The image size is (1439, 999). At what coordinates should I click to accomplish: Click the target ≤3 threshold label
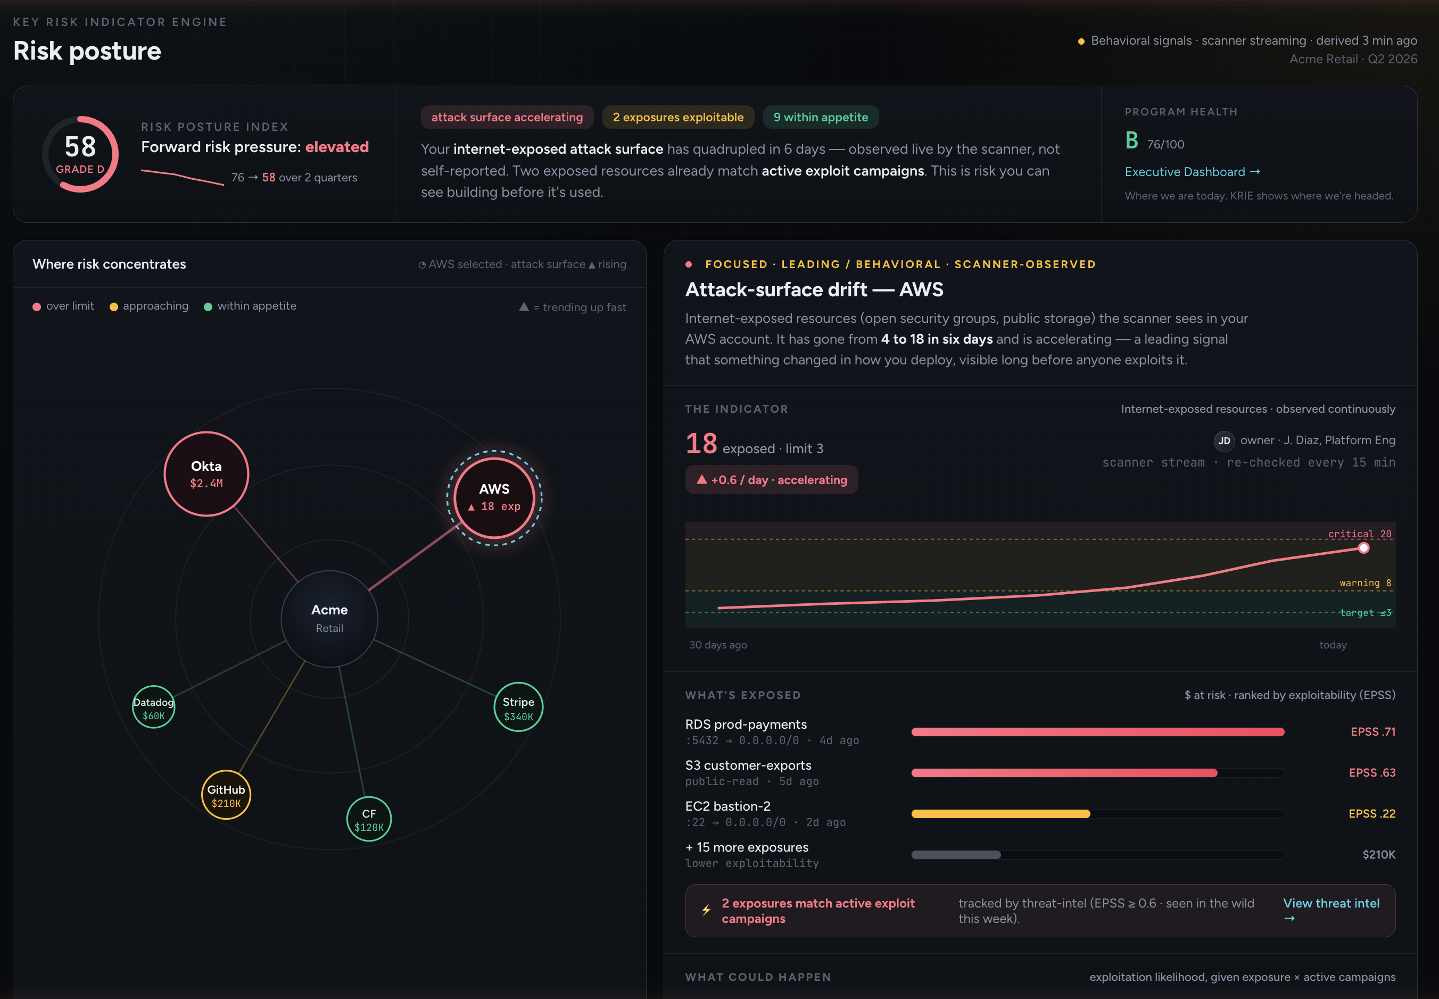click(x=1365, y=613)
